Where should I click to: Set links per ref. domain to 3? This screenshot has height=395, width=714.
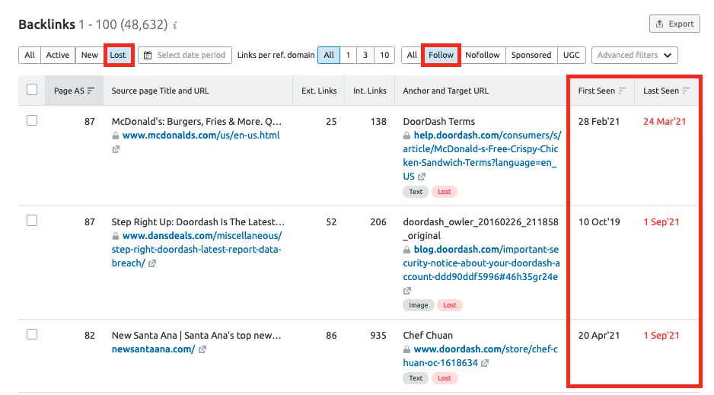click(365, 55)
